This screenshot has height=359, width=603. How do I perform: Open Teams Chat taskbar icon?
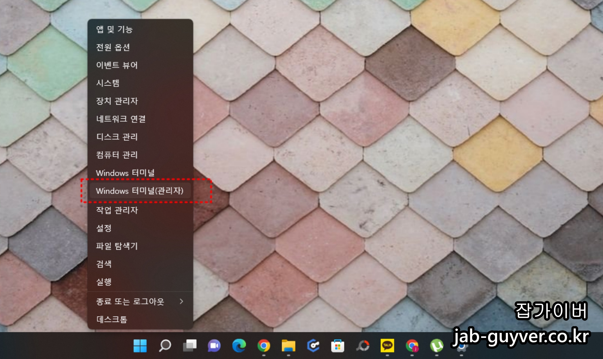pyautogui.click(x=214, y=346)
